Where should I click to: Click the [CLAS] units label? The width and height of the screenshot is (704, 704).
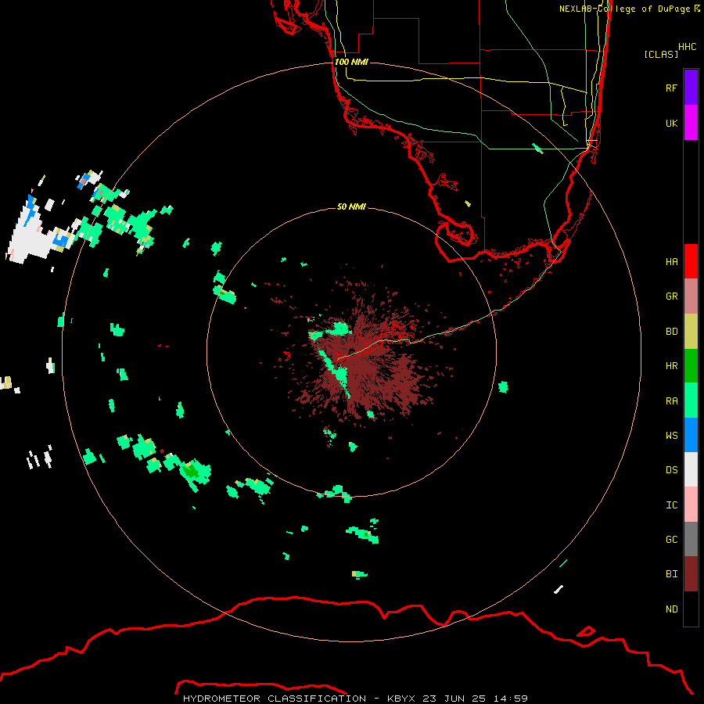tap(661, 54)
